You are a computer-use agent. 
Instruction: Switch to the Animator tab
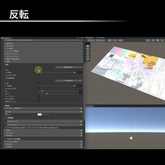point(100,38)
